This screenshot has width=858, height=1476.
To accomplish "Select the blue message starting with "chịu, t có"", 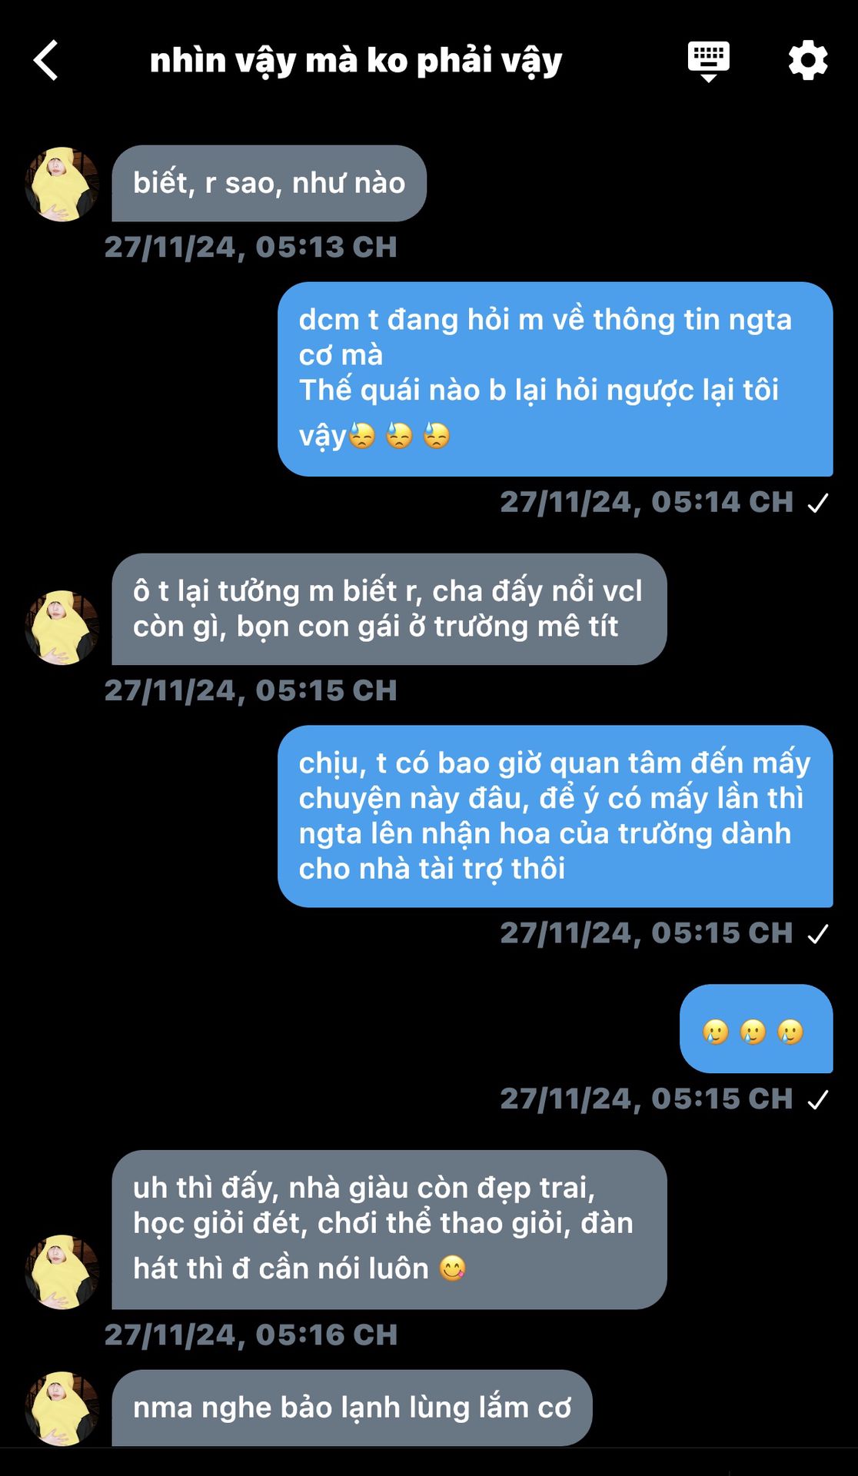I will click(555, 816).
